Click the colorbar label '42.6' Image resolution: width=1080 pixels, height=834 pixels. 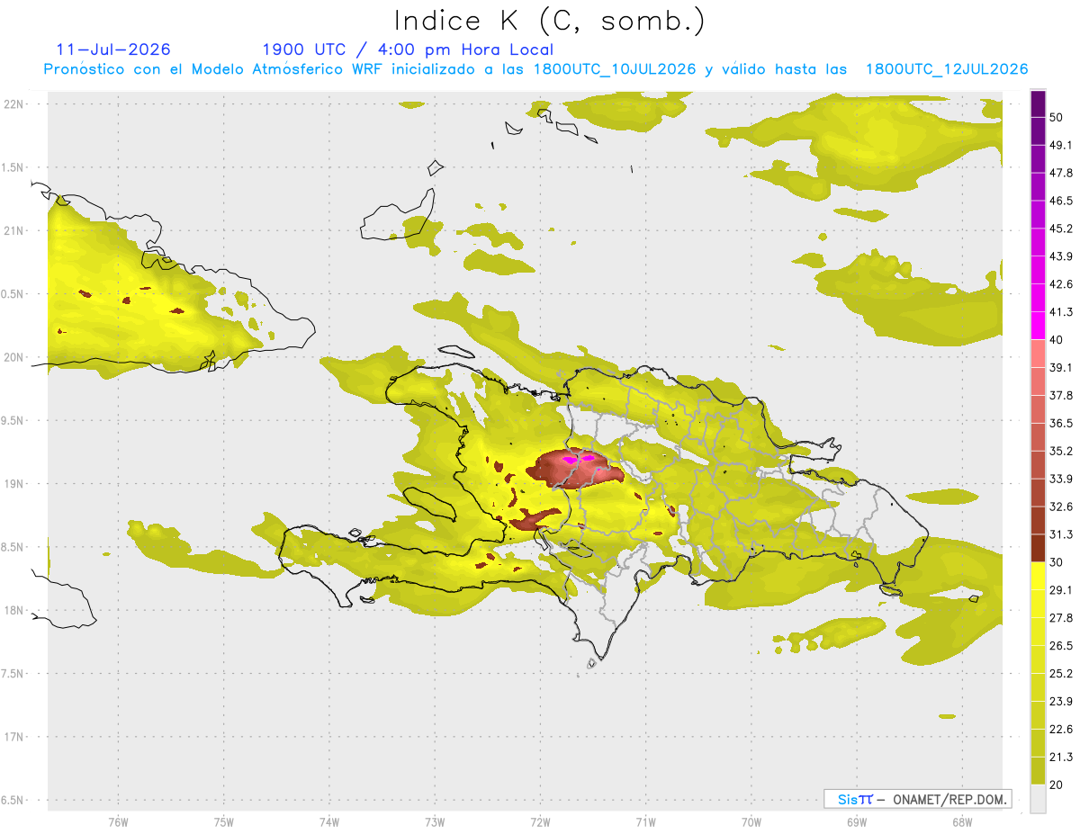coord(1061,284)
